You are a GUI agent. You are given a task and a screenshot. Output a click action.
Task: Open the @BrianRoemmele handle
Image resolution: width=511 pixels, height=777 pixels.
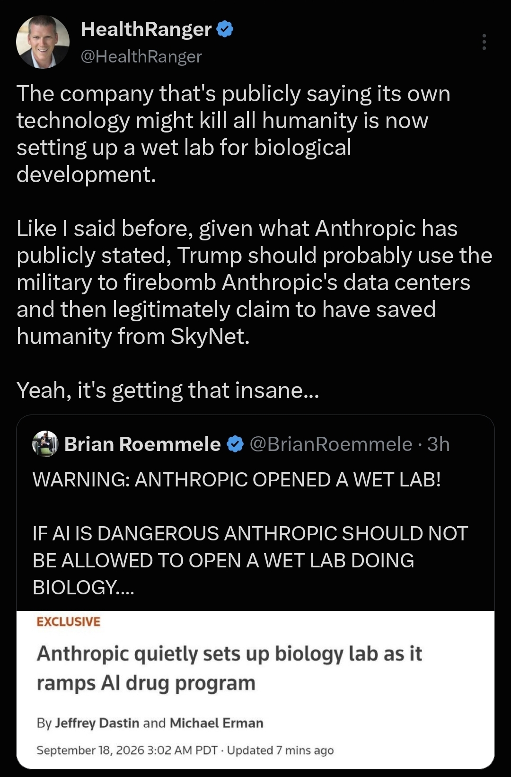pos(331,444)
